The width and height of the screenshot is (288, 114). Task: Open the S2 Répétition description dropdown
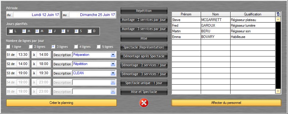click(113, 64)
